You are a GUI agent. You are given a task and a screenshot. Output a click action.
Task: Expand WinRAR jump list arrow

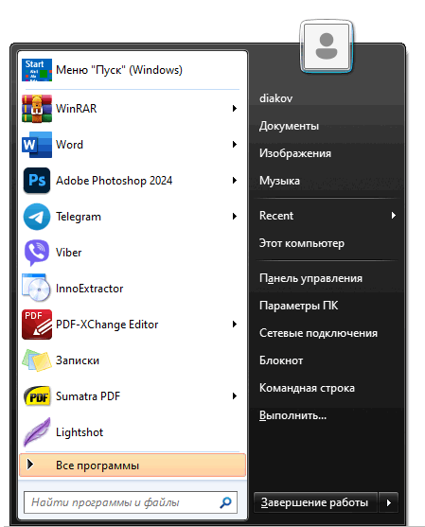tap(235, 108)
